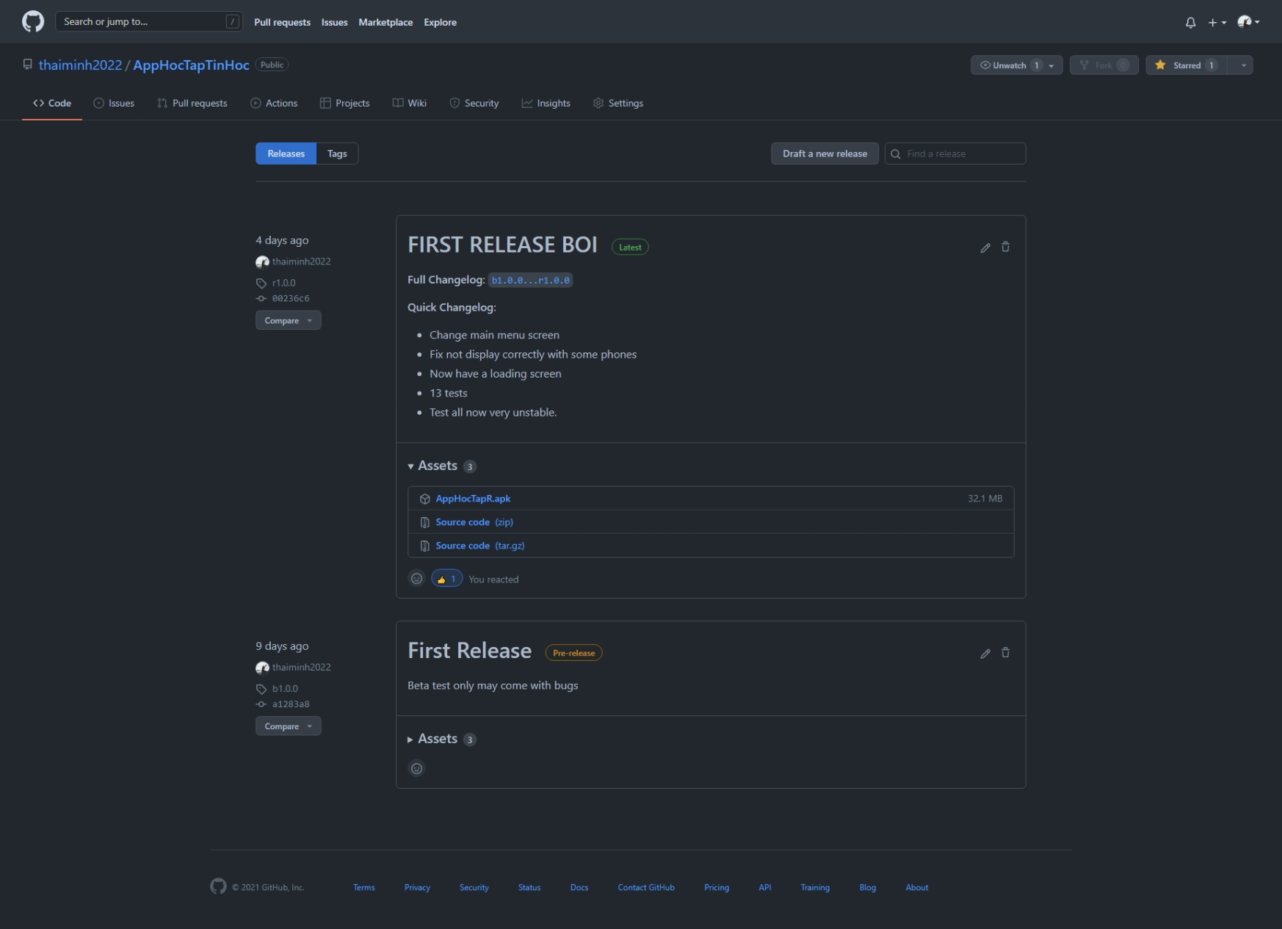Screen dimensions: 1282x929
Task: Open Terms footer link
Action: 363,887
